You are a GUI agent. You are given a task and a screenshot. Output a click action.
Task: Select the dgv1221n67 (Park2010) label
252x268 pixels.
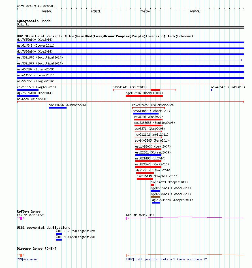[154, 170]
